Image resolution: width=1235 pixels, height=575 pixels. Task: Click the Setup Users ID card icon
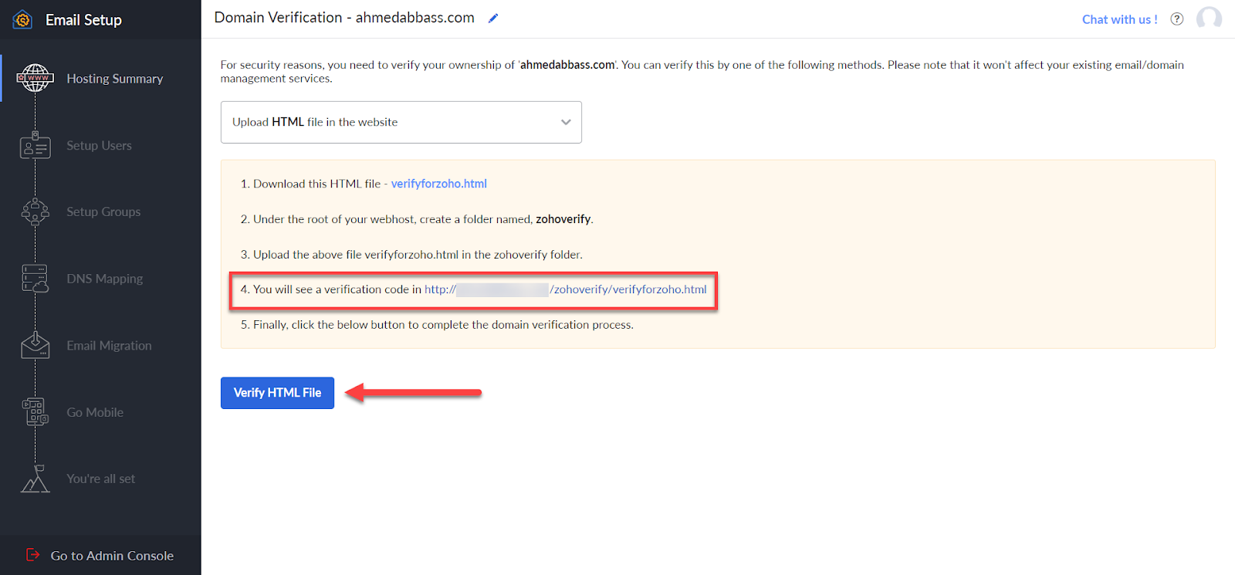pos(36,145)
